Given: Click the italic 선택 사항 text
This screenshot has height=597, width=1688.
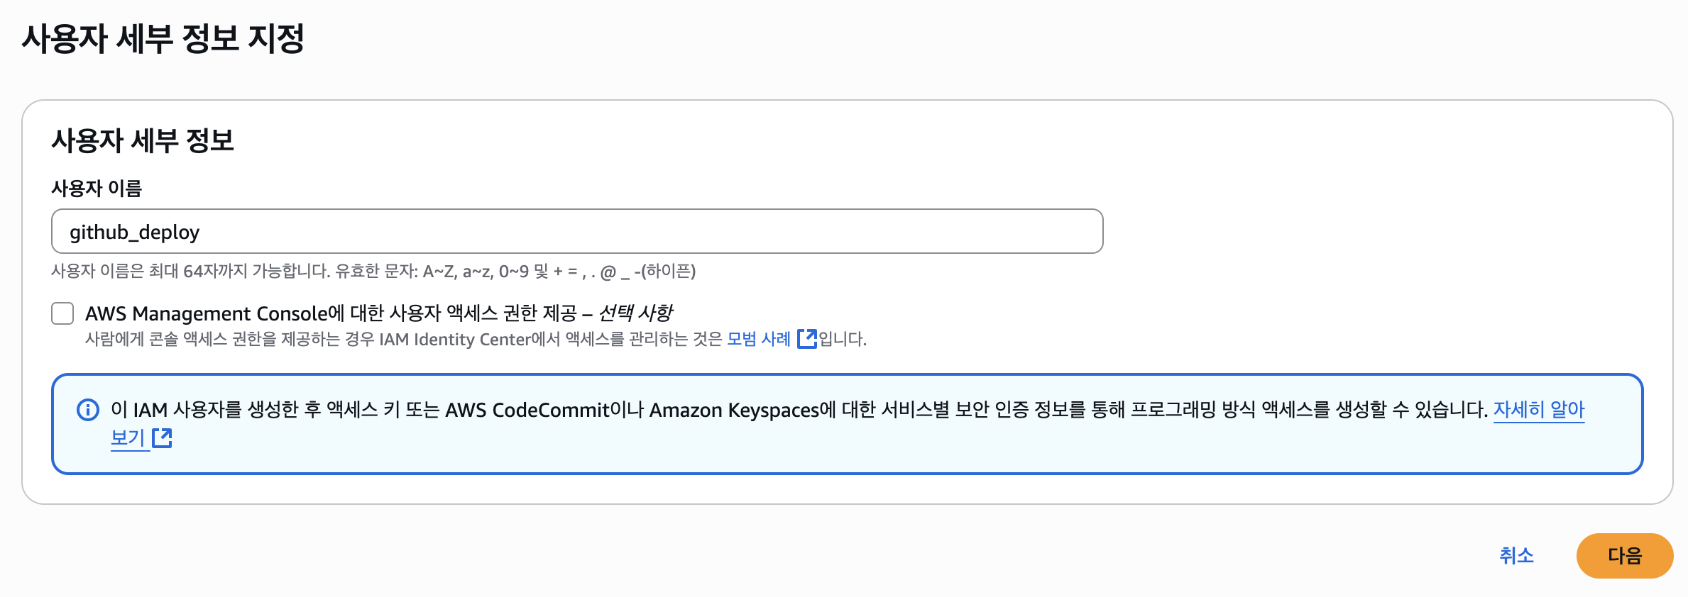Looking at the screenshot, I should coord(635,313).
